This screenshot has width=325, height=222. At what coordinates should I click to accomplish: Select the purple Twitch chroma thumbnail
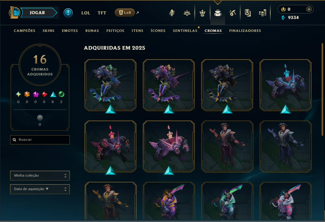point(169,85)
